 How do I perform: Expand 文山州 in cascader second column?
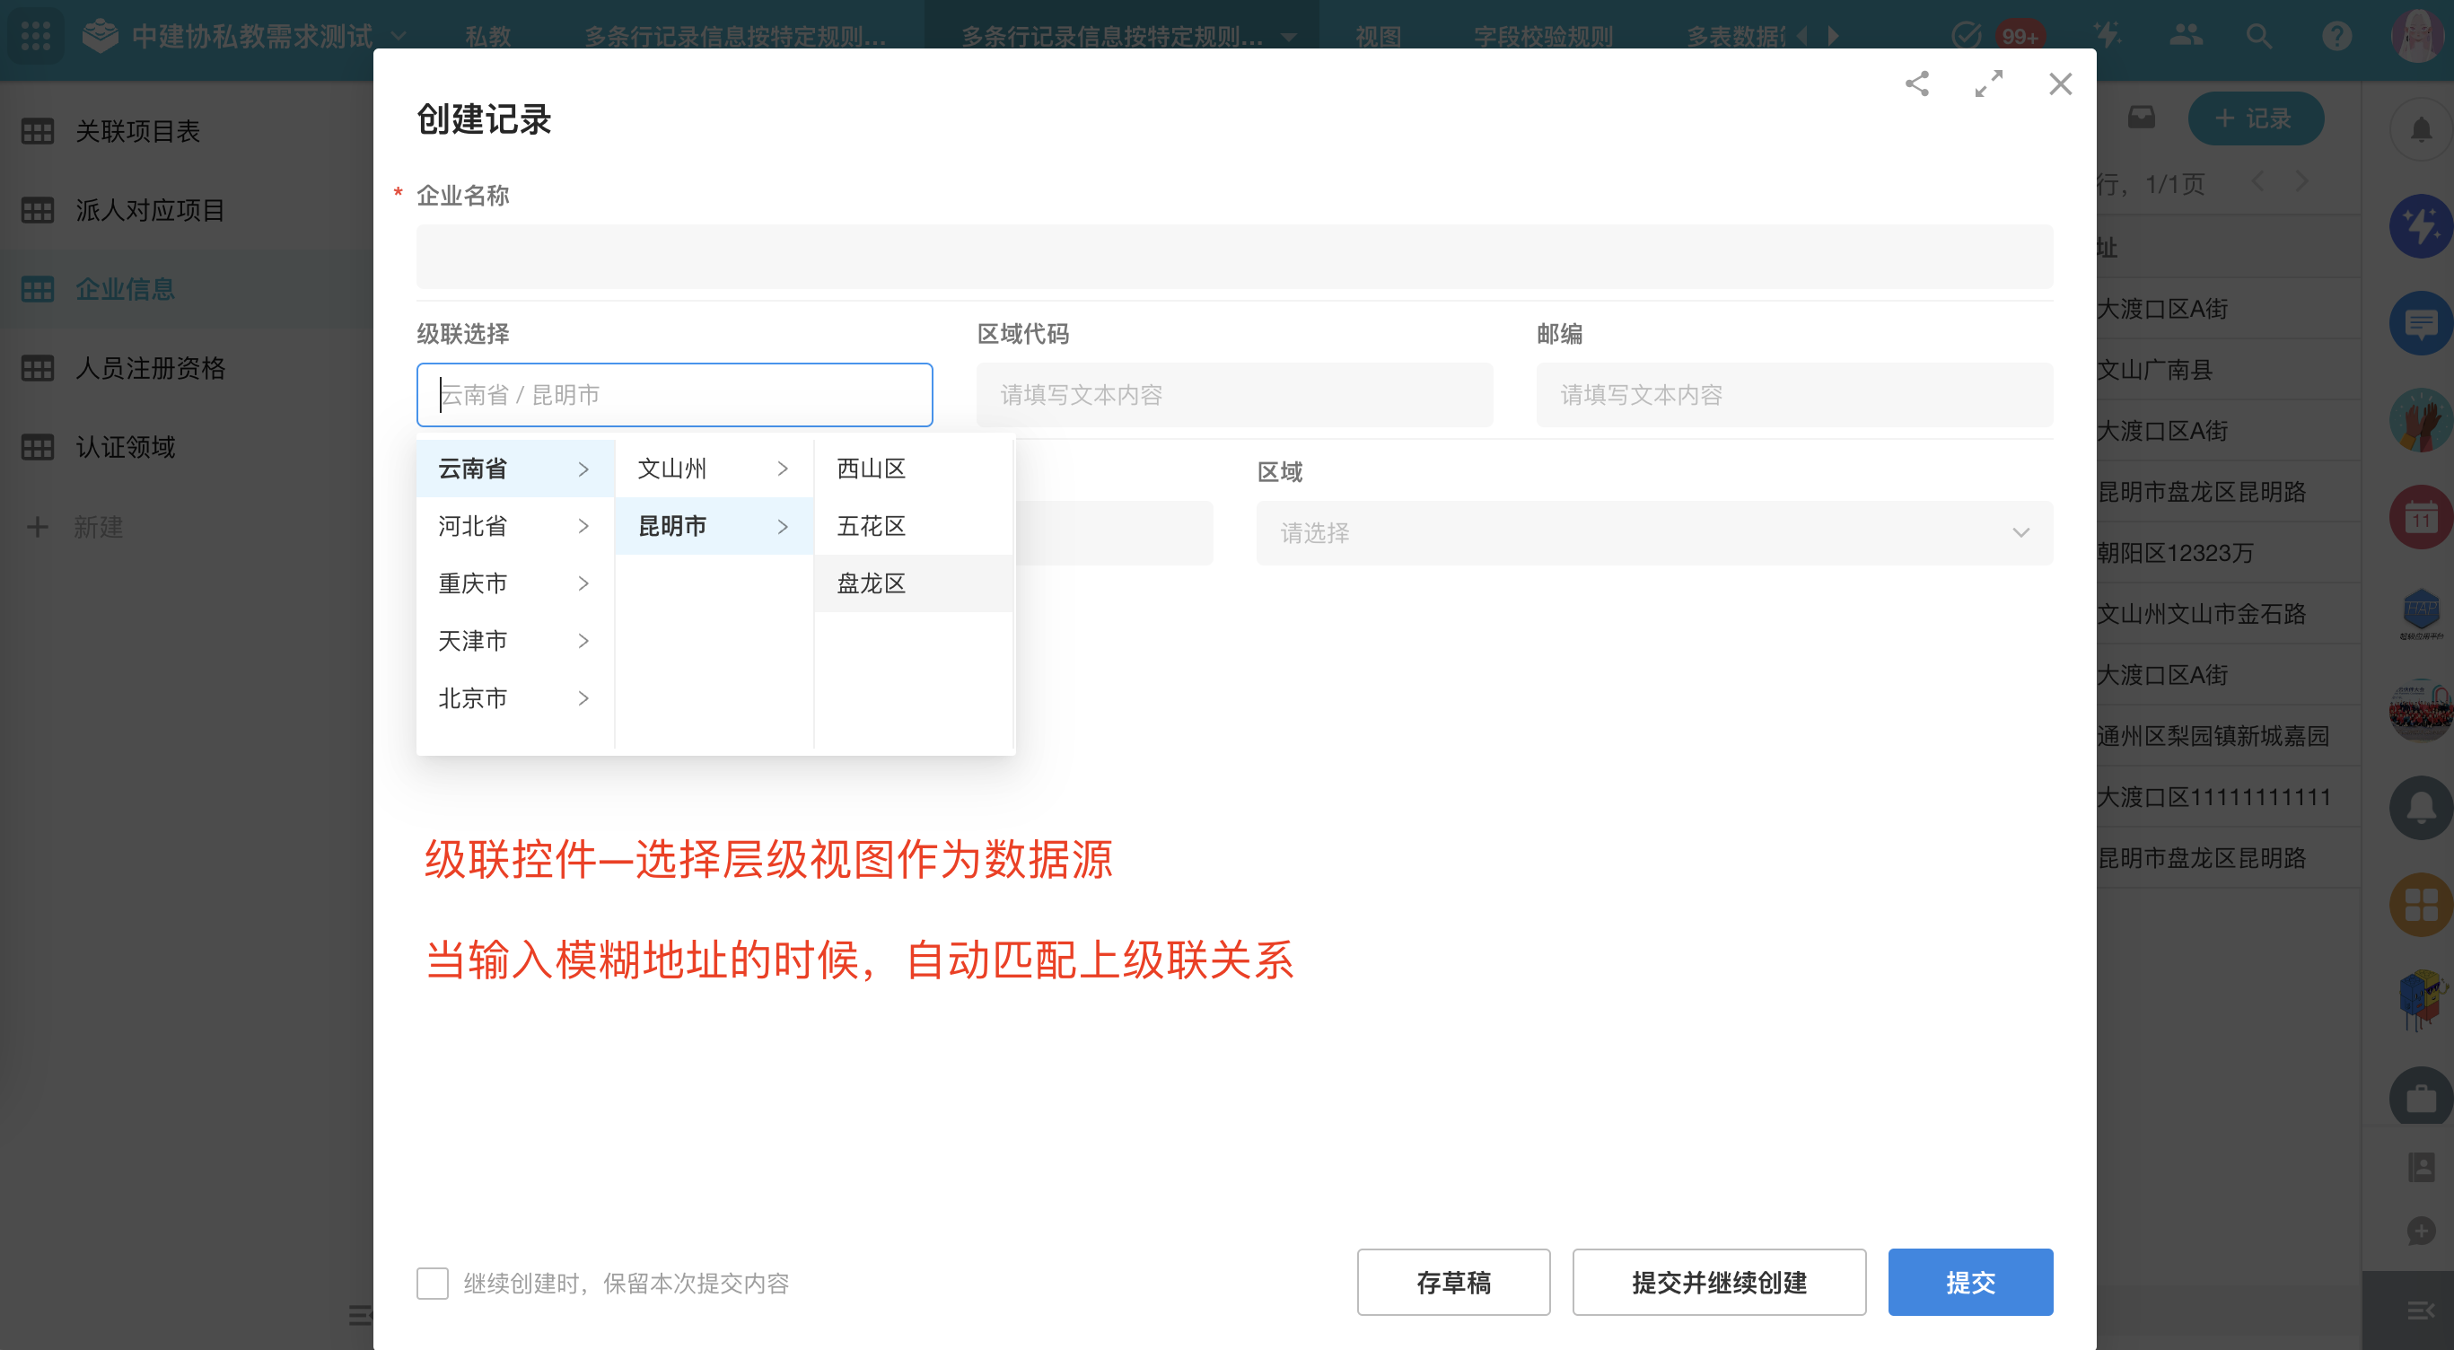[714, 469]
